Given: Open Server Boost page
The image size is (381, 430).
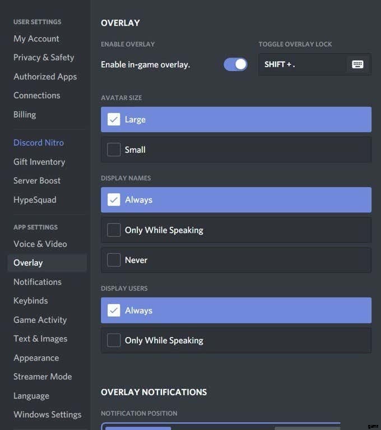Looking at the screenshot, I should pyautogui.click(x=37, y=181).
